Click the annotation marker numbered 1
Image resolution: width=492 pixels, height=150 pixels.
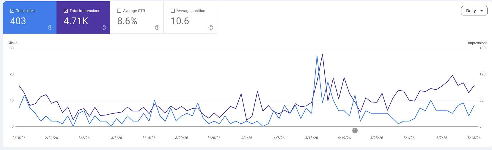pos(355,130)
